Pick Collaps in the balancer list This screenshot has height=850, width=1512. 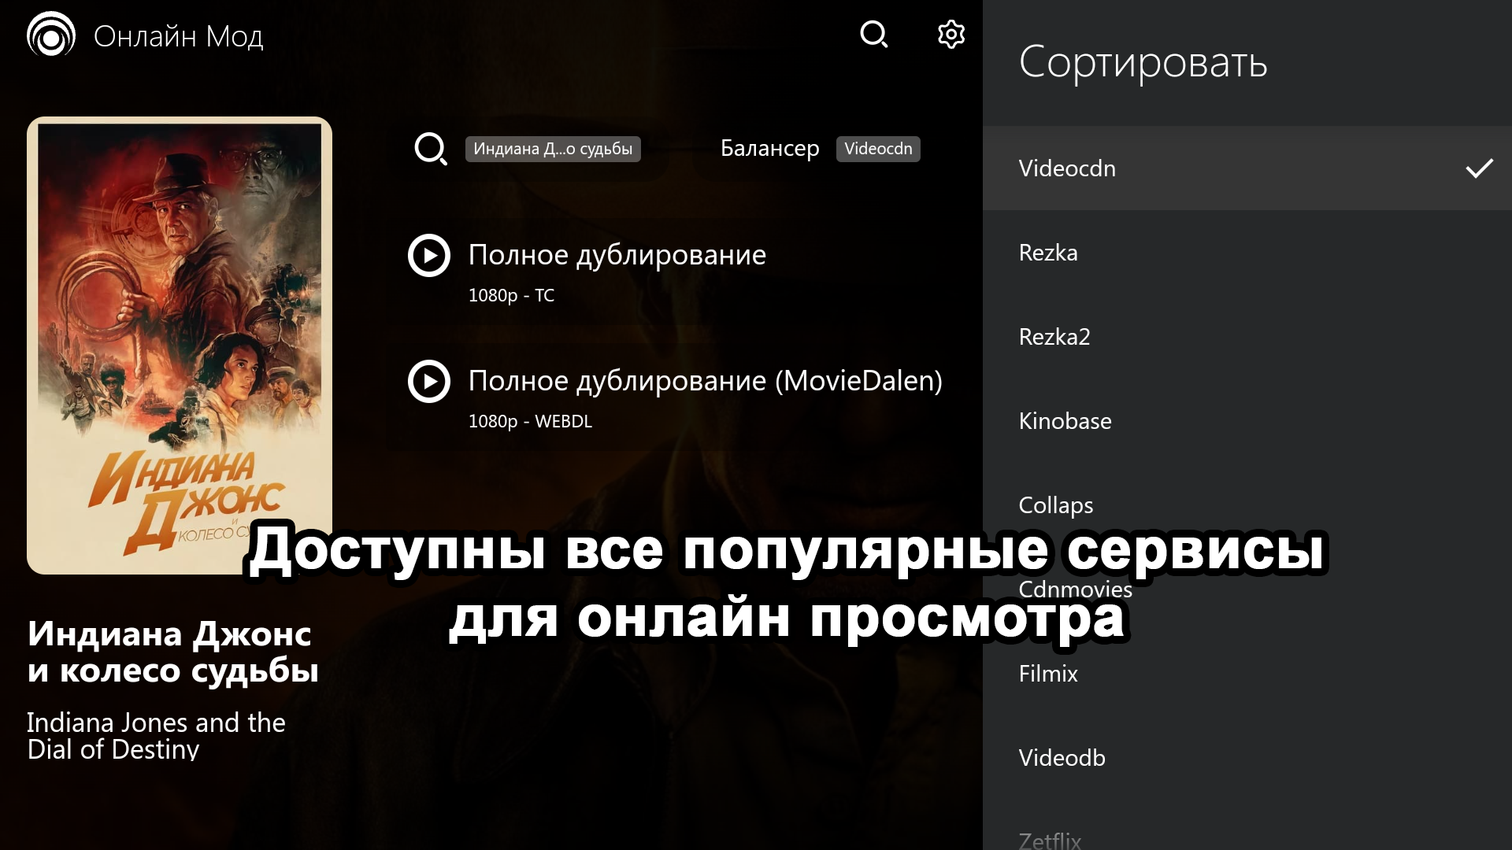1055,505
